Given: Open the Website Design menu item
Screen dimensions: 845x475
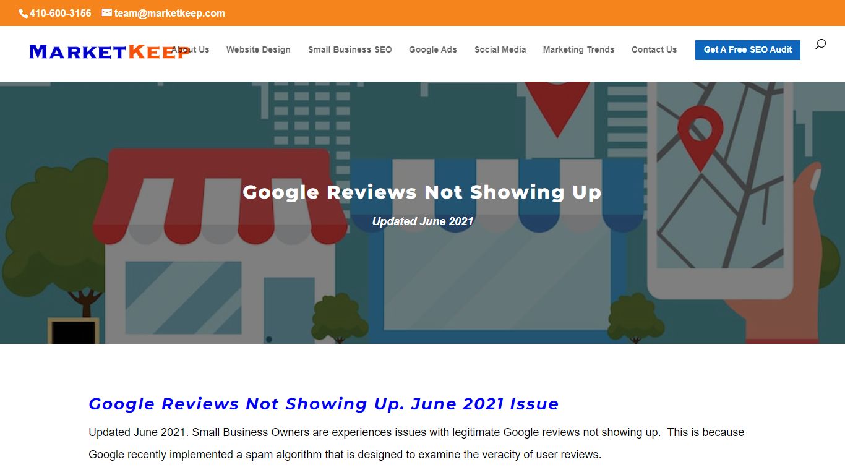Looking at the screenshot, I should (x=258, y=49).
